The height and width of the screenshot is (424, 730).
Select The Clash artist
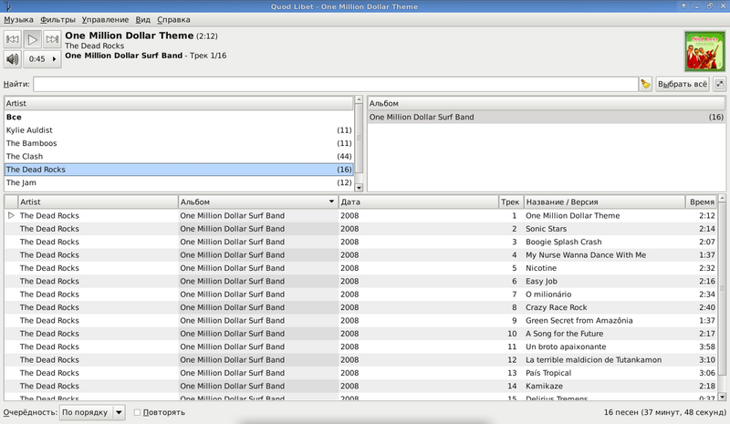click(179, 157)
